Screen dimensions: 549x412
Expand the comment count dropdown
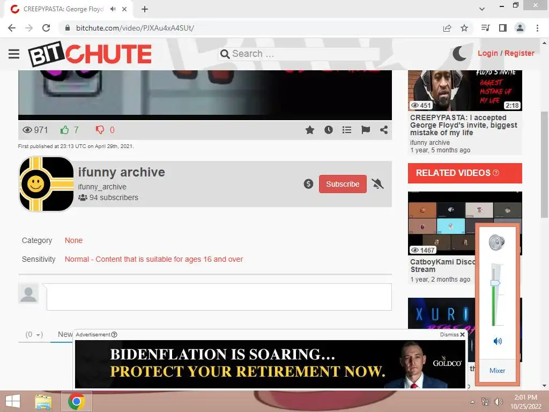[x=34, y=335]
